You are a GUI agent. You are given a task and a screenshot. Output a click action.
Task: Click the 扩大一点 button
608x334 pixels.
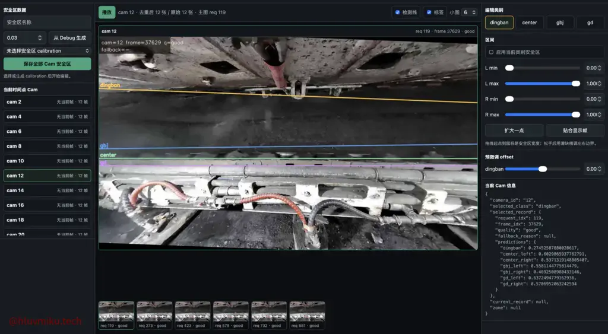pos(514,131)
